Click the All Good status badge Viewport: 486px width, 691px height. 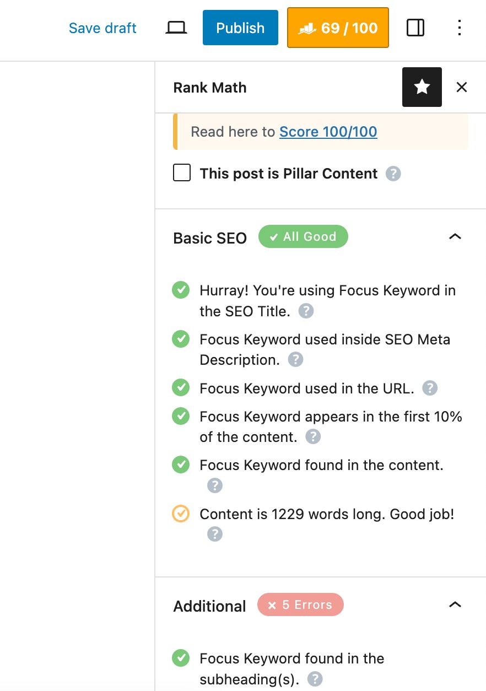[x=303, y=236]
